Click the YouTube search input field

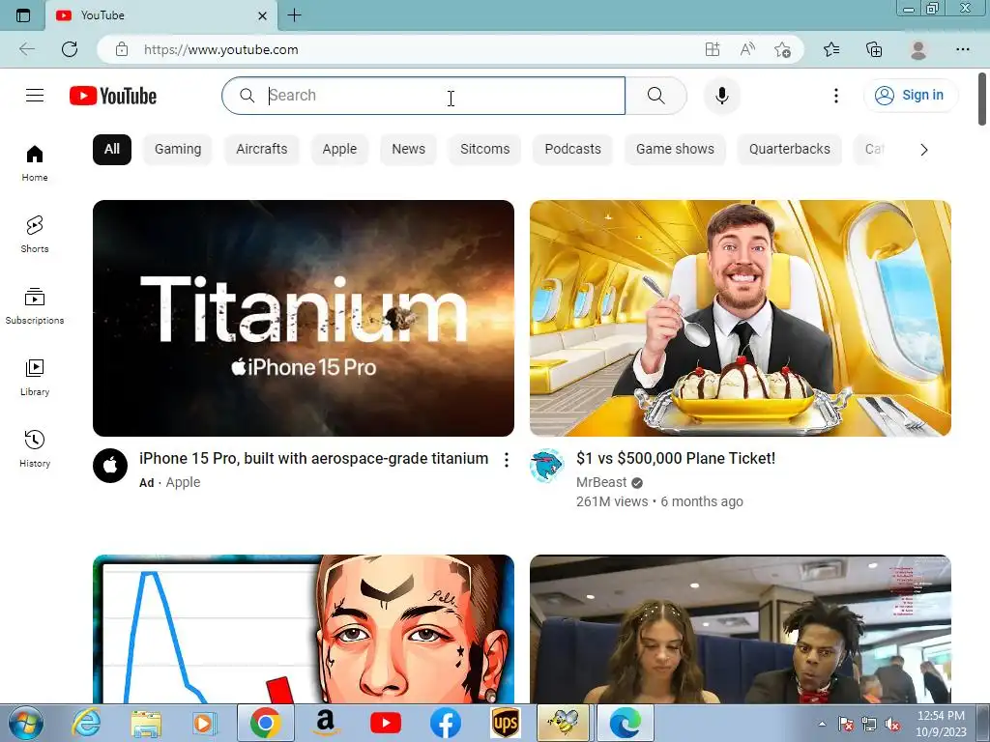423,96
